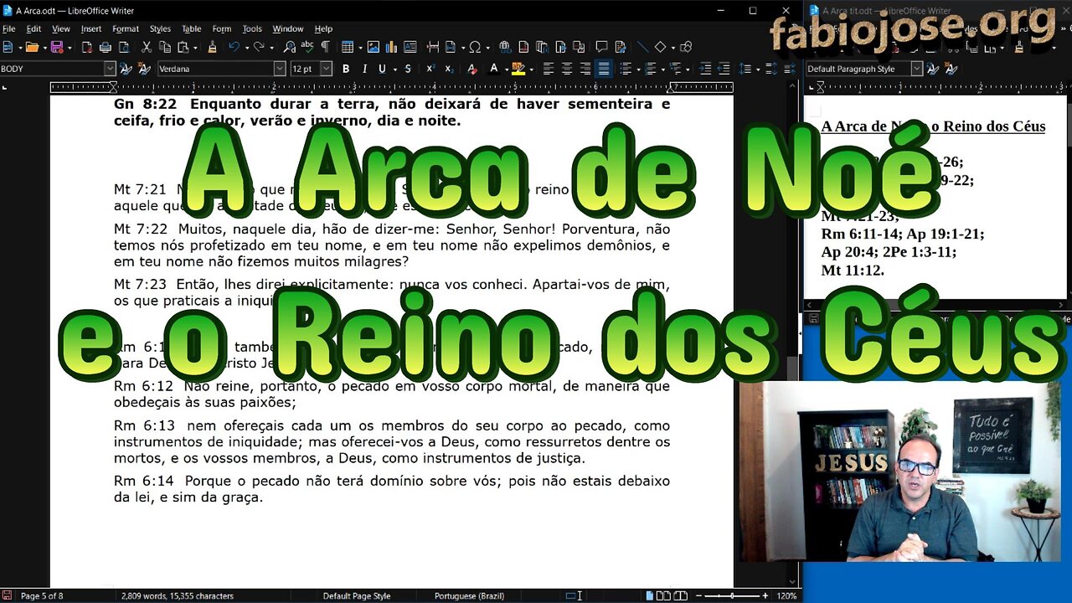1072x603 pixels.
Task: Click the New Style from Selection icon
Action: coord(144,69)
